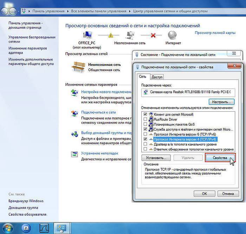Click the park bench network icon
Viewport: 246px width, 234px height.
point(78,67)
